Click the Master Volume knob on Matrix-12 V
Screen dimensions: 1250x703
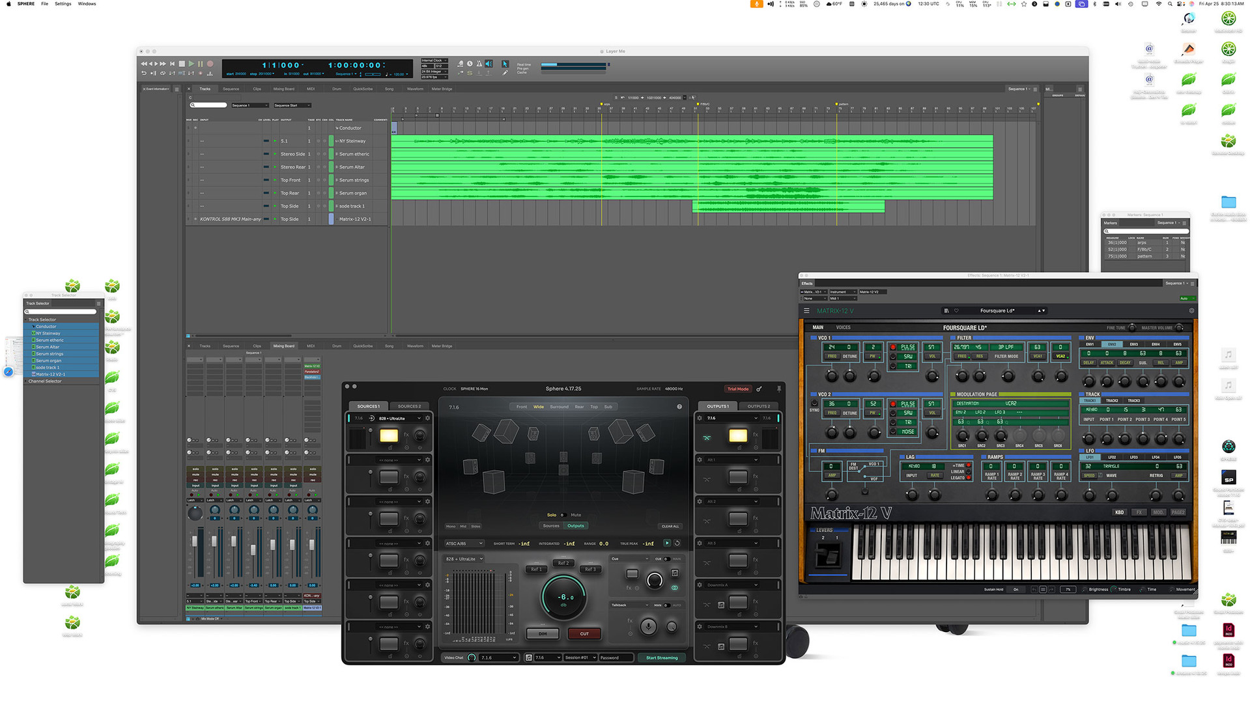[x=1178, y=327]
